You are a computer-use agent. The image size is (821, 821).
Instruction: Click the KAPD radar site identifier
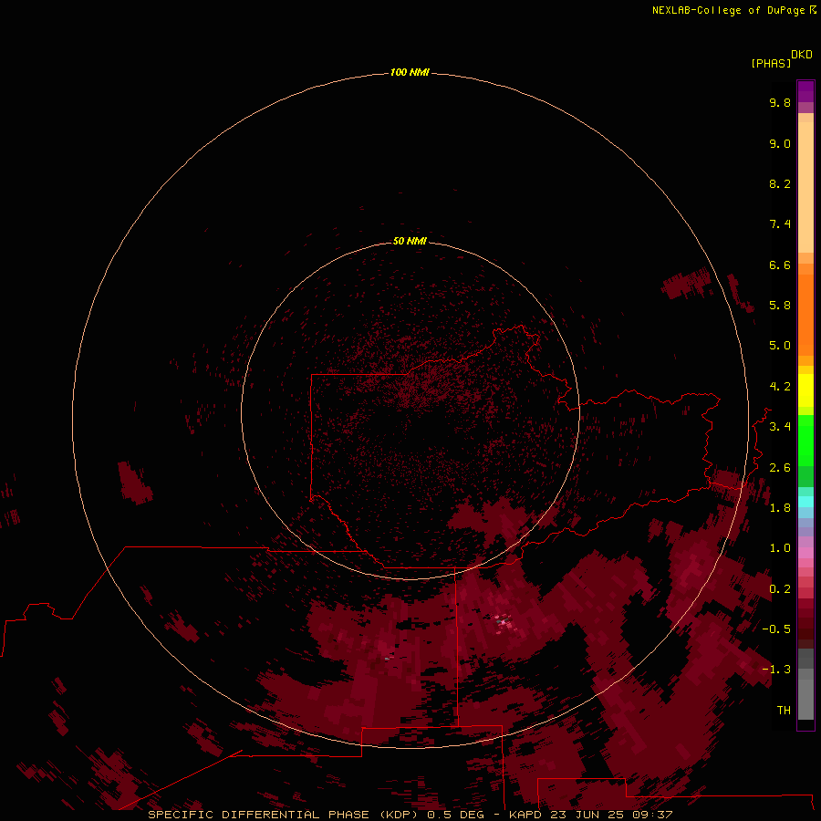tap(525, 815)
